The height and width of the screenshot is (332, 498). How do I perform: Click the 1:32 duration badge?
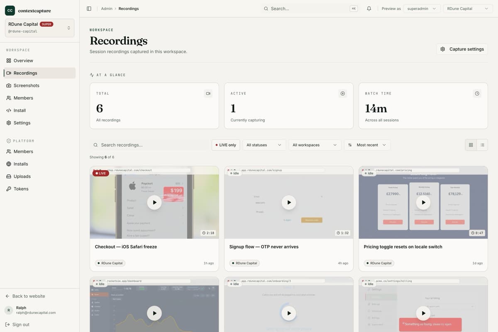[343, 233]
